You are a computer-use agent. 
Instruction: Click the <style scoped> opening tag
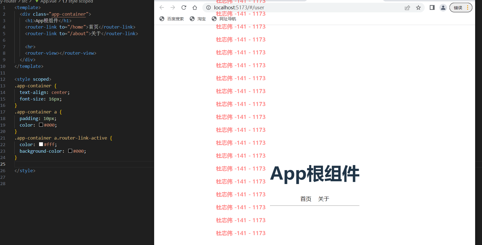coord(33,79)
